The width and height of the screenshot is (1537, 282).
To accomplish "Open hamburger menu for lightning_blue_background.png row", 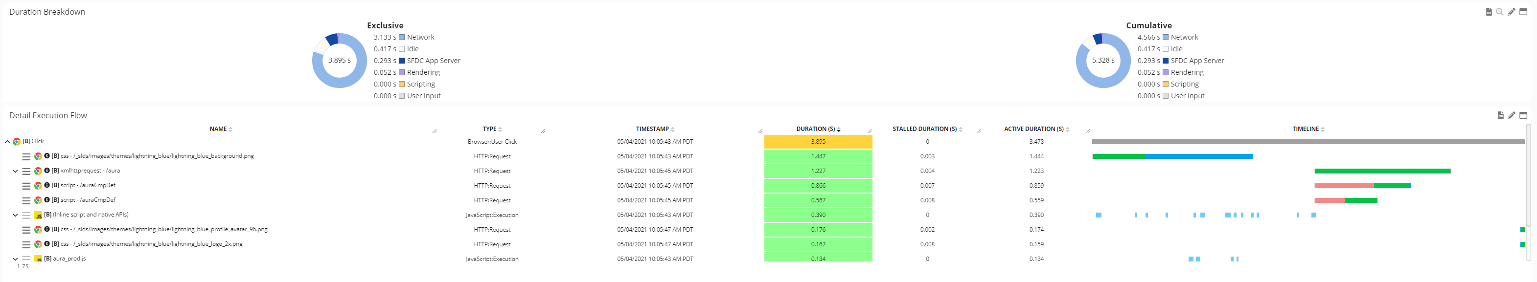I will (x=26, y=157).
